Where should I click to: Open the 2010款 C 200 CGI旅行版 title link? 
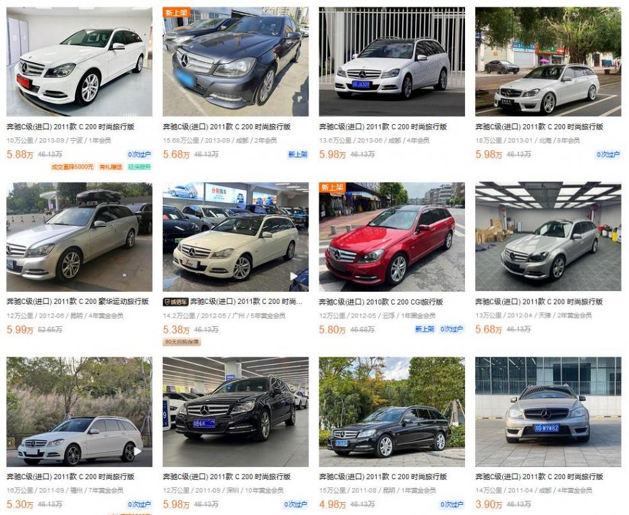(x=381, y=302)
